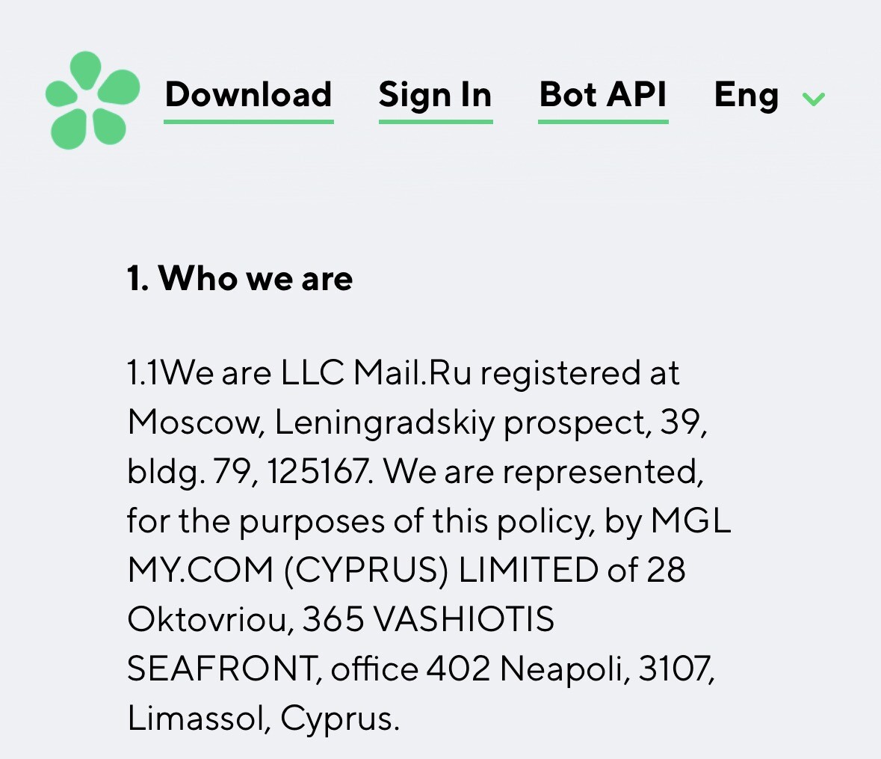Click the 'SEAFRONT' word
Screen dimensions: 881x759
[x=222, y=669]
